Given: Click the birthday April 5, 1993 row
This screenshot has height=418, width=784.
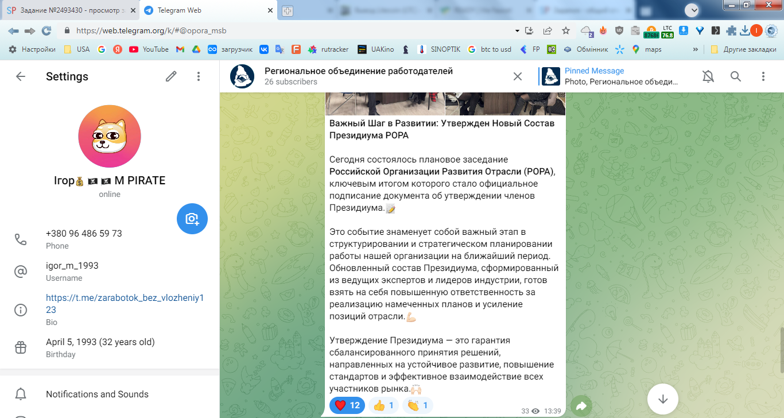Looking at the screenshot, I should 110,347.
